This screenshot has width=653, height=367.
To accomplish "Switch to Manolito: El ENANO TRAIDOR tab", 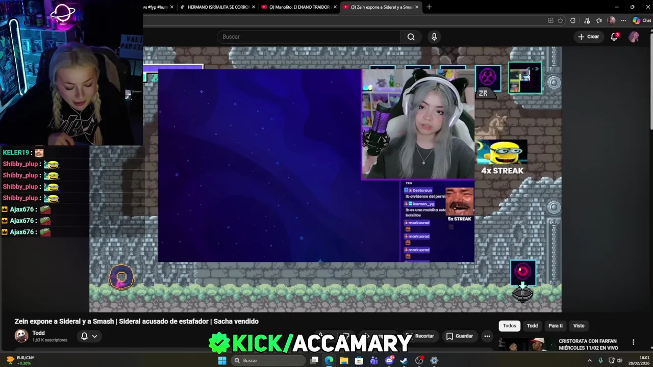I will (299, 7).
